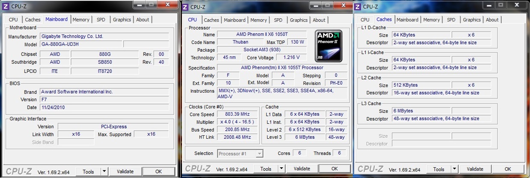The width and height of the screenshot is (530, 178).
Task: Click the 803.39 MHz core speed value
Action: pyautogui.click(x=238, y=114)
